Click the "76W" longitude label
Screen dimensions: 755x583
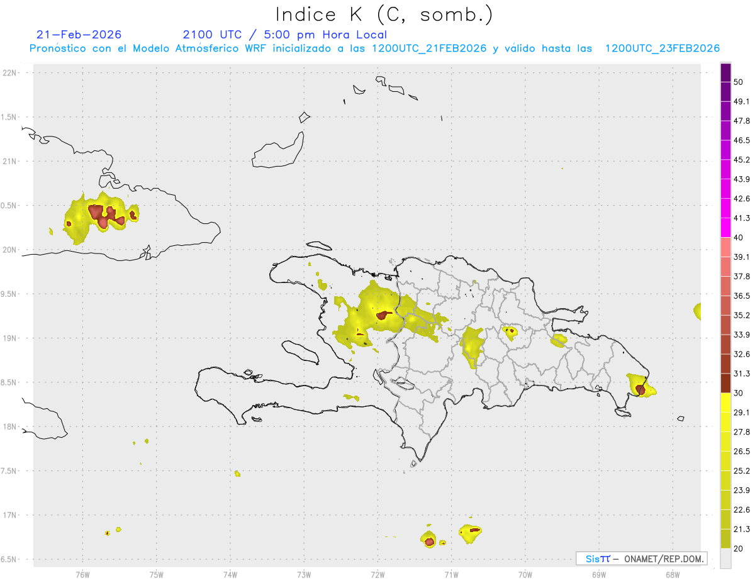[83, 574]
